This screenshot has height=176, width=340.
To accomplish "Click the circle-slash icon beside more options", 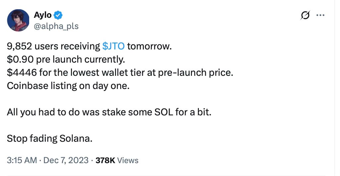I will click(x=305, y=15).
